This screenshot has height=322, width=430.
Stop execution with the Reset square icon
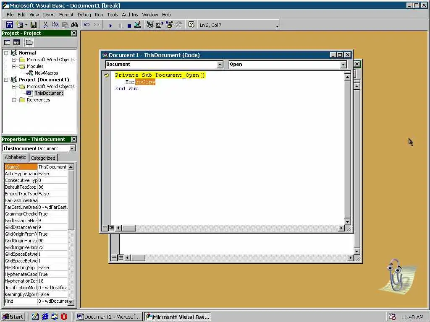coord(129,25)
